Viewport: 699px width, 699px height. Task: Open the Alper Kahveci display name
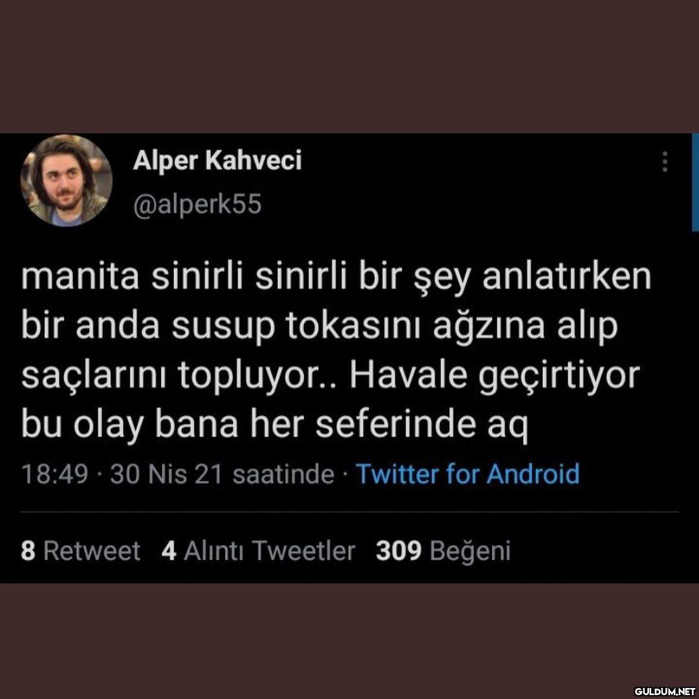pyautogui.click(x=217, y=160)
